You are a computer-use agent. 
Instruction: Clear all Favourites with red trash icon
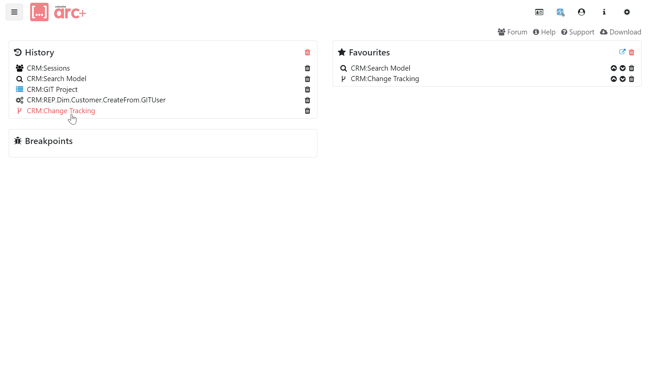pyautogui.click(x=631, y=52)
